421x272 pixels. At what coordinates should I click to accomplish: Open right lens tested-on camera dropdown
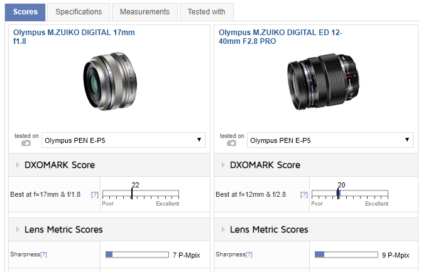point(329,140)
